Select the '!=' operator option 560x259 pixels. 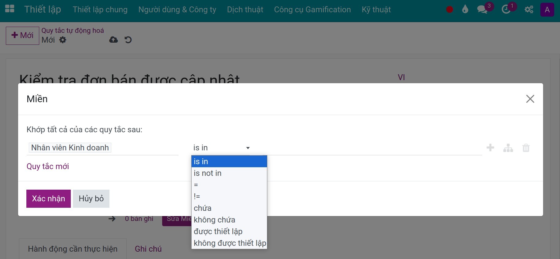(x=229, y=196)
